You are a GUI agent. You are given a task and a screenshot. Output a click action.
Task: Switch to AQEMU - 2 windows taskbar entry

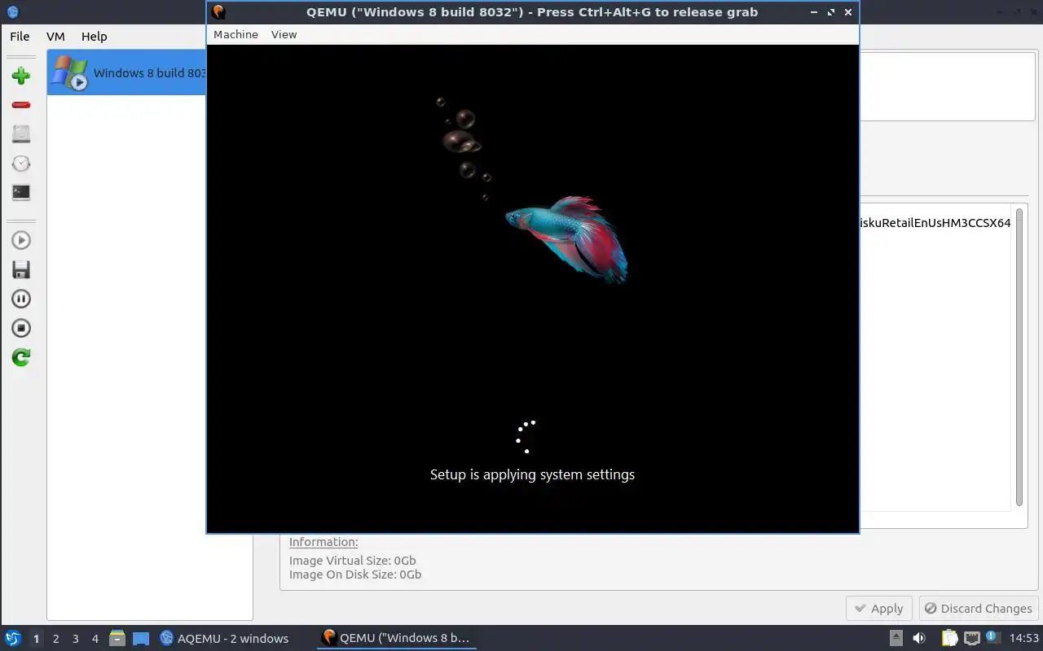[x=224, y=638]
